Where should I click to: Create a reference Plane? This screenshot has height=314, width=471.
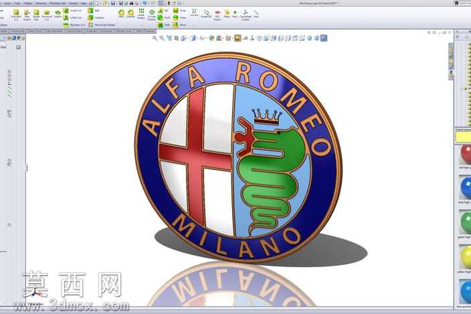tap(227, 14)
